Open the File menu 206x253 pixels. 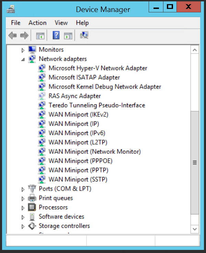(16, 23)
